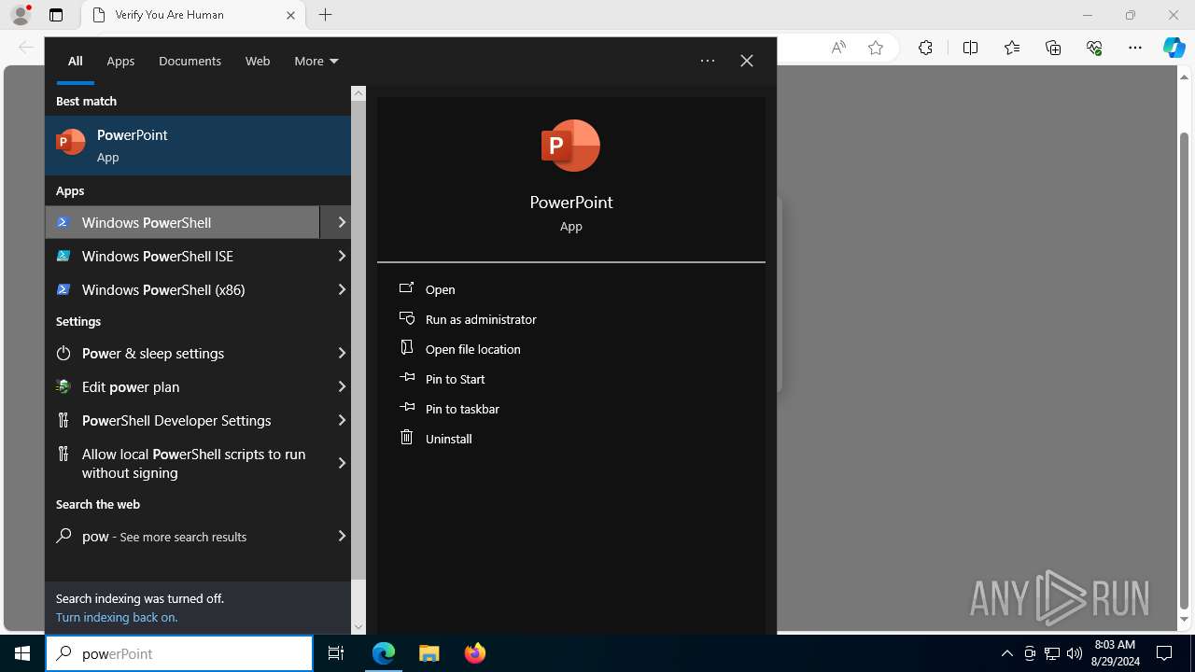
Task: Expand Windows PowerShell ISE arrow
Action: coord(341,256)
